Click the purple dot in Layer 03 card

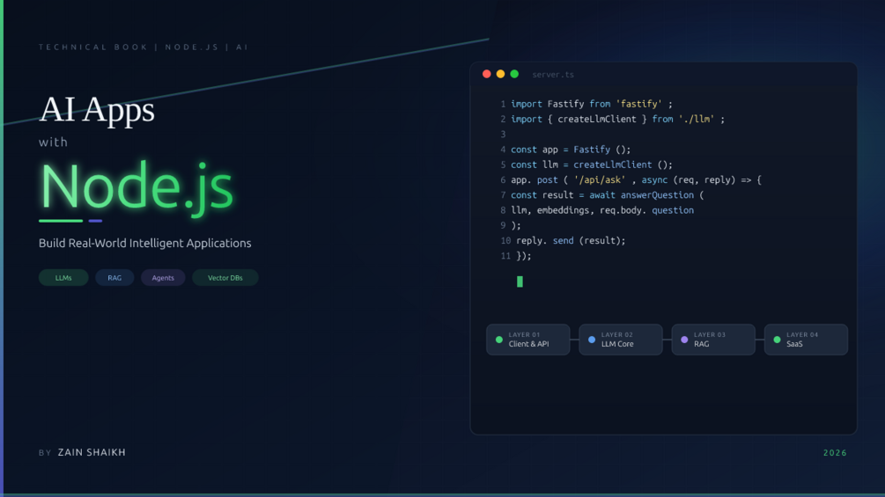[684, 340]
